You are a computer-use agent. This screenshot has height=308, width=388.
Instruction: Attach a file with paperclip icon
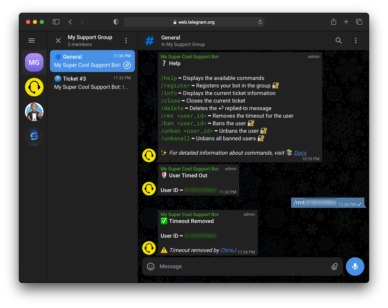335,266
